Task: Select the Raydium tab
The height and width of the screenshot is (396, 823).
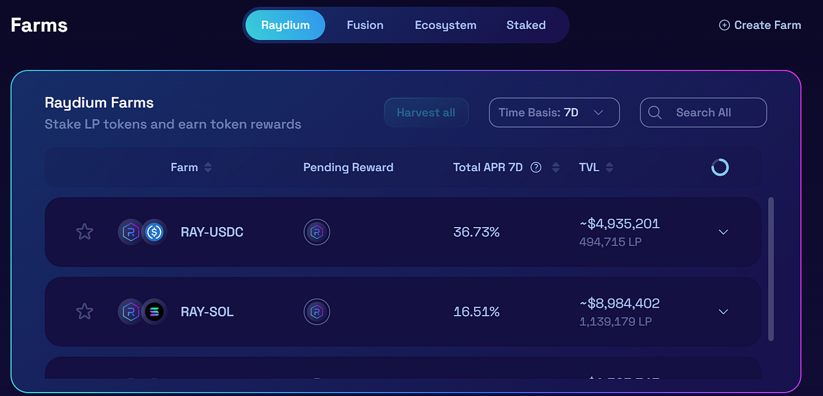Action: coord(285,25)
